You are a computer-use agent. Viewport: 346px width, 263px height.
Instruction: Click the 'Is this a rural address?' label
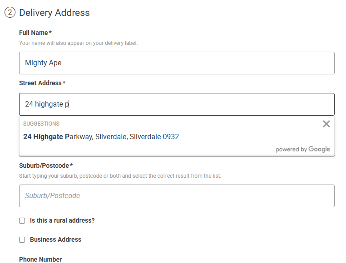point(62,221)
